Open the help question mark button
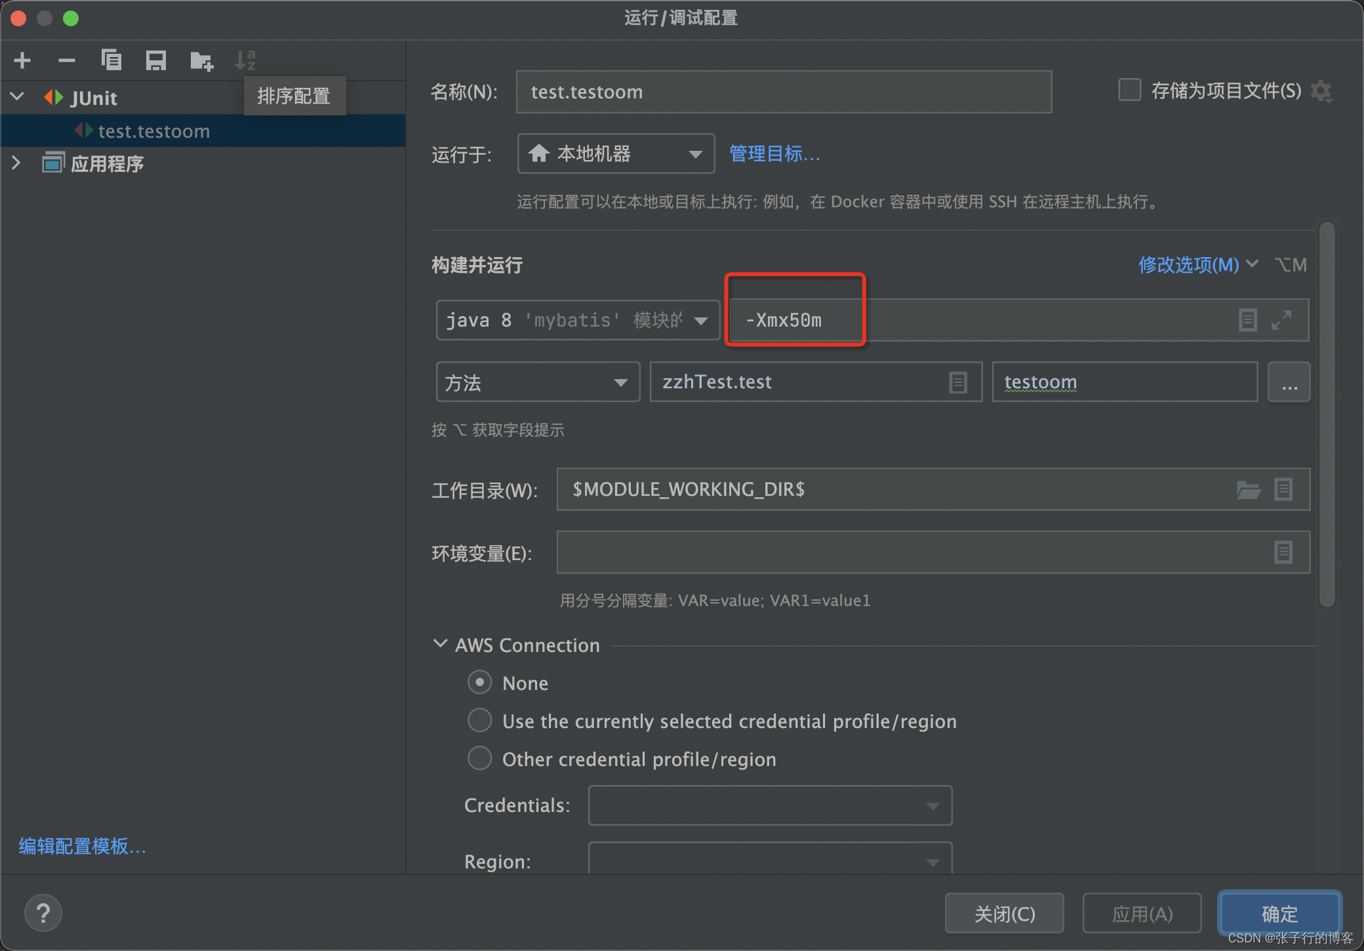The width and height of the screenshot is (1364, 951). [43, 913]
